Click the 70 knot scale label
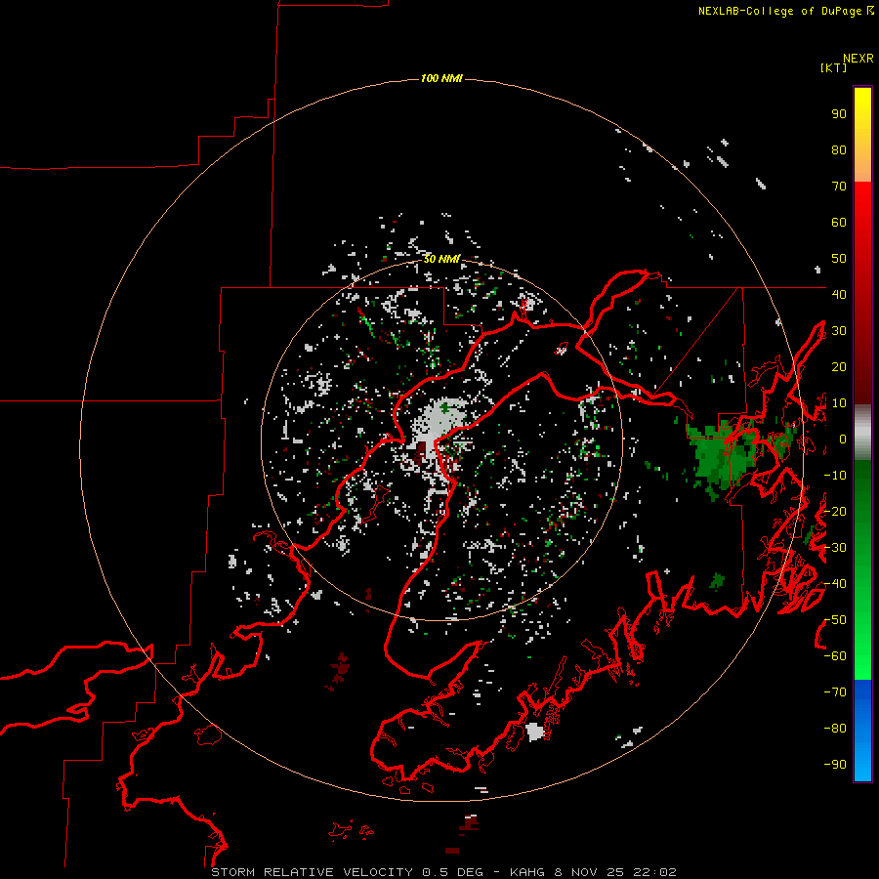This screenshot has width=879, height=879. tap(839, 187)
